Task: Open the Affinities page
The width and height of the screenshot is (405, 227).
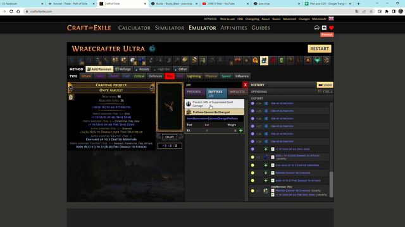Action: pyautogui.click(x=234, y=28)
